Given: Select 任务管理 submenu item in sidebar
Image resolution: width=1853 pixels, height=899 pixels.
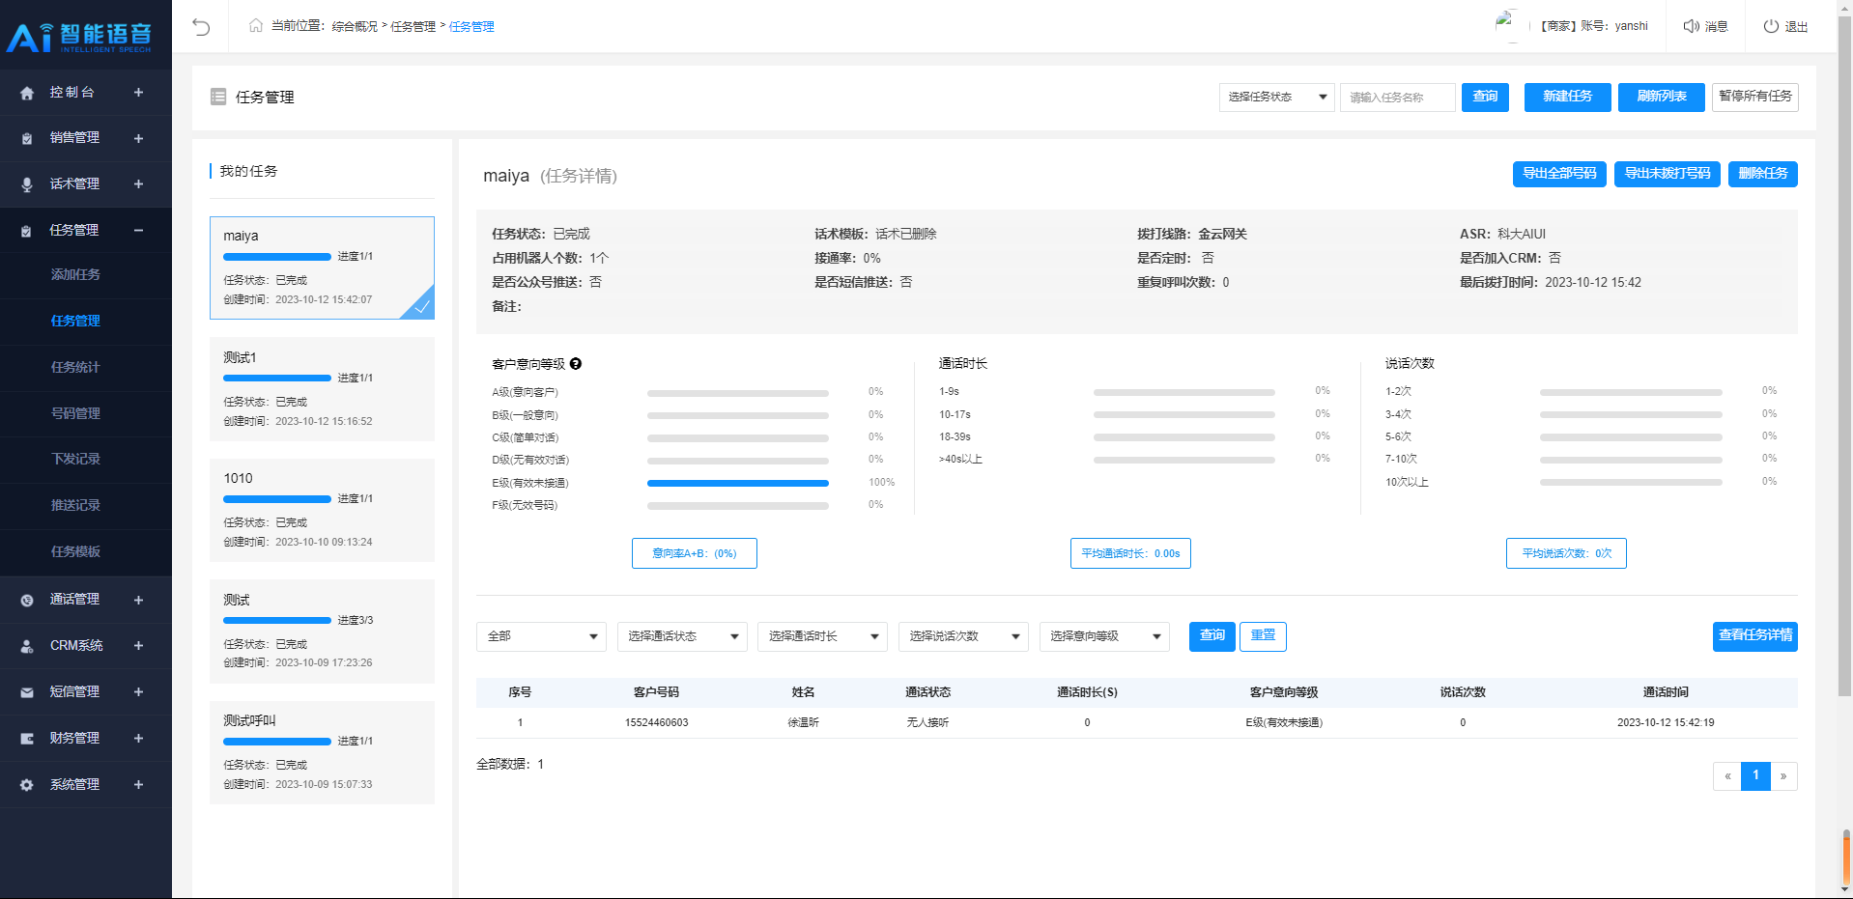Looking at the screenshot, I should (75, 321).
